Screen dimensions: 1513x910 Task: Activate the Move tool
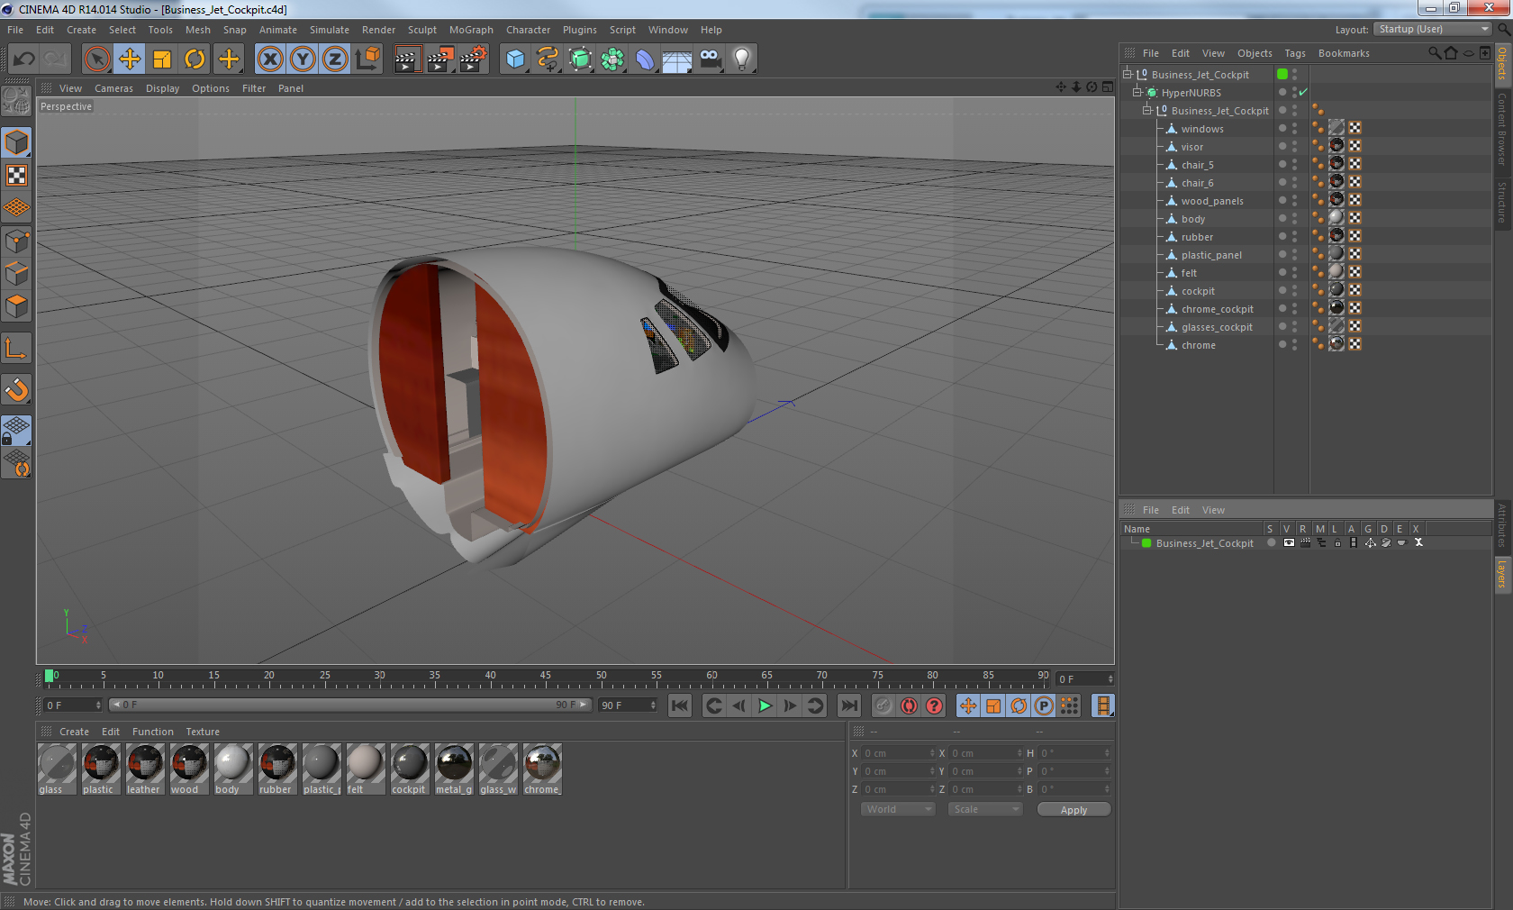click(x=130, y=59)
